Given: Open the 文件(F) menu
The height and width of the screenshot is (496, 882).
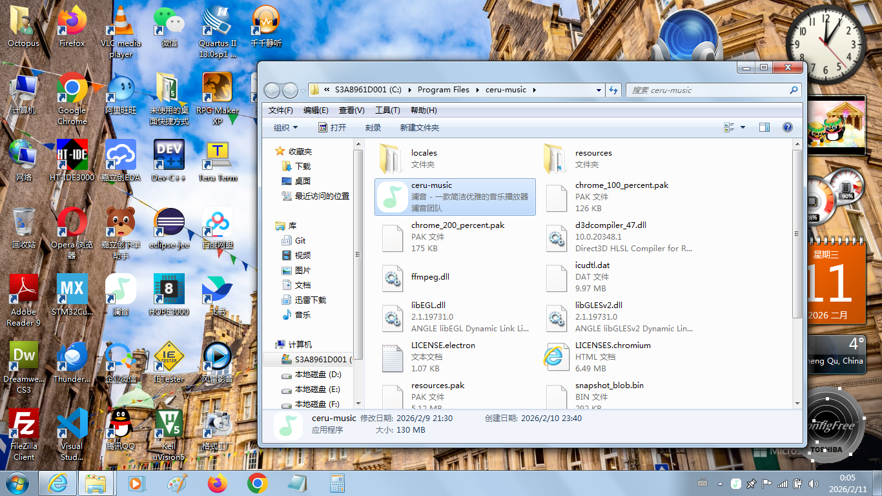Looking at the screenshot, I should coord(281,110).
